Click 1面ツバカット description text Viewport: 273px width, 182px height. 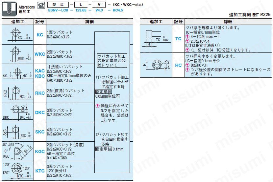pos(60,32)
